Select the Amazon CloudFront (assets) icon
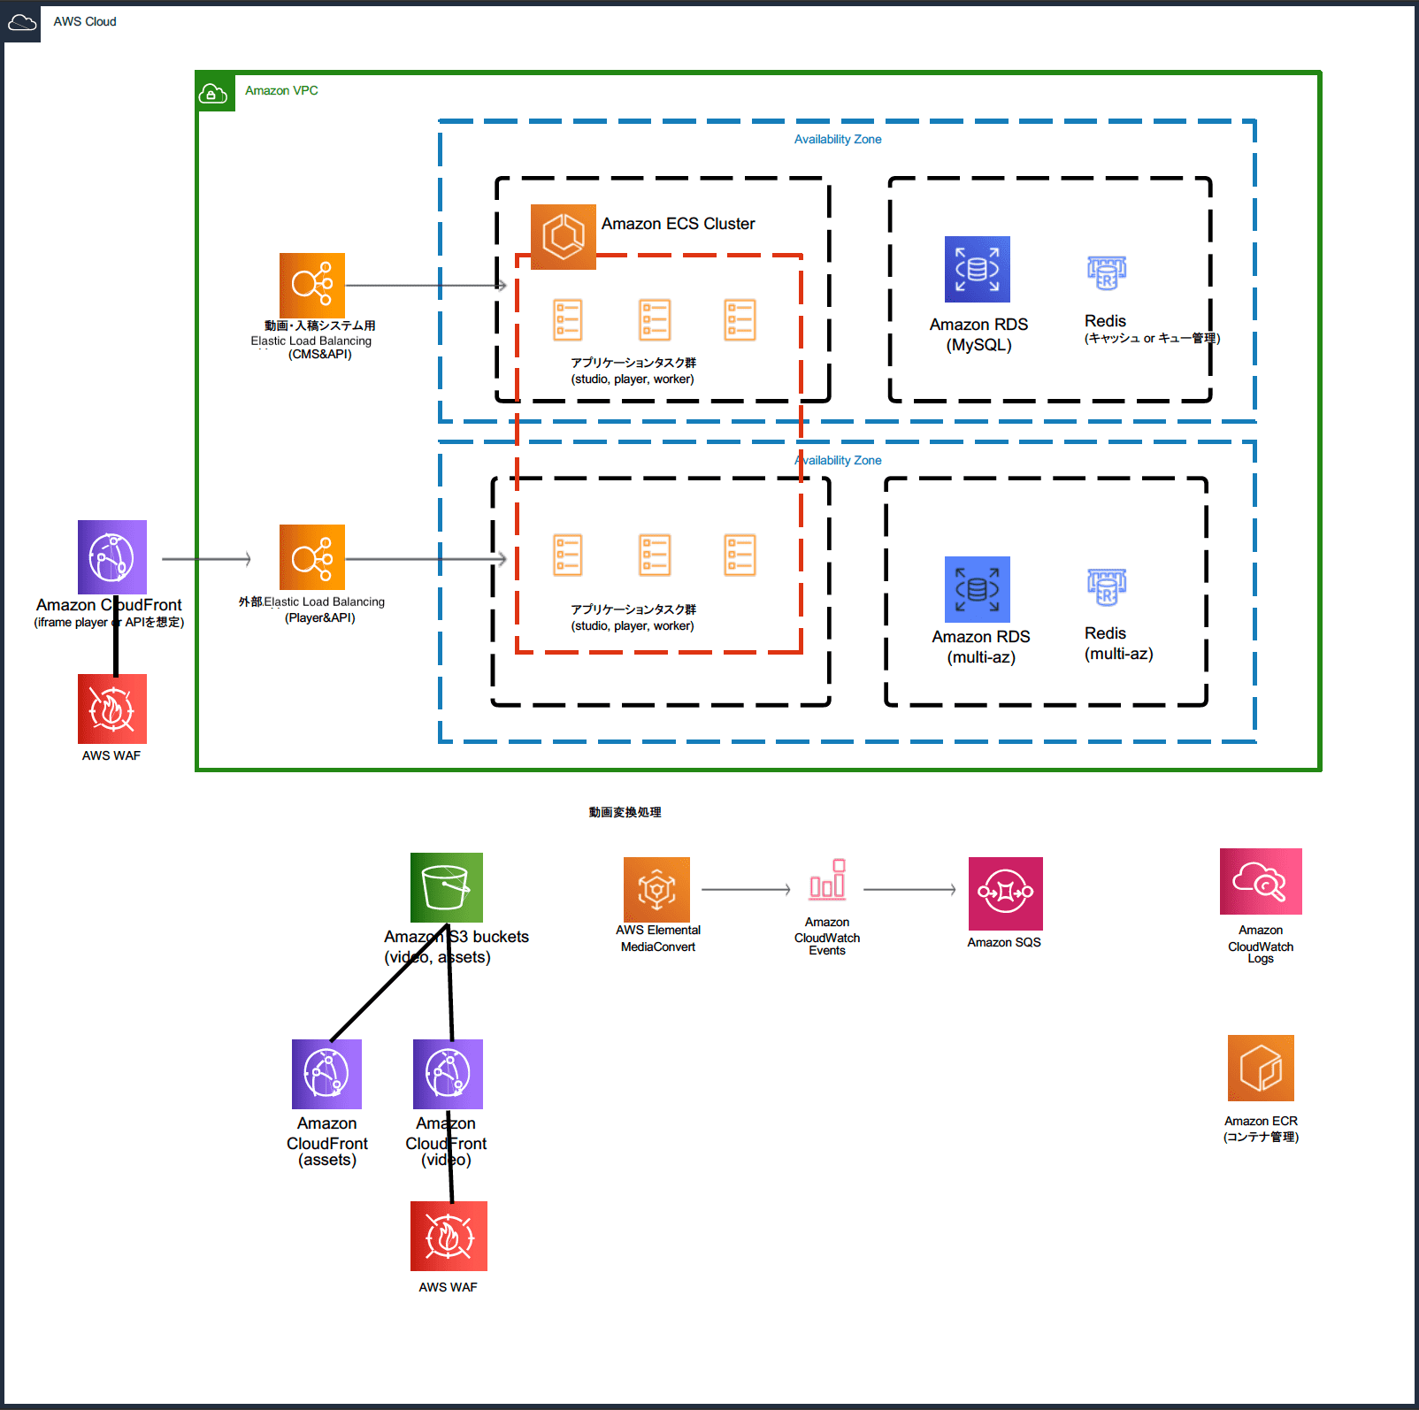 (326, 1074)
